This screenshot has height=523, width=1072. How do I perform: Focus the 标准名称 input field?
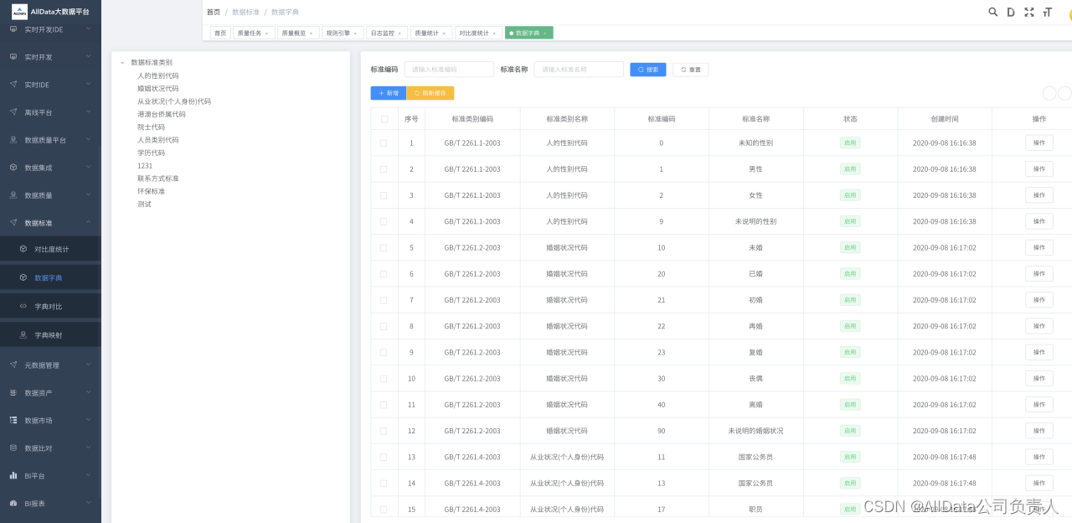[x=579, y=70]
